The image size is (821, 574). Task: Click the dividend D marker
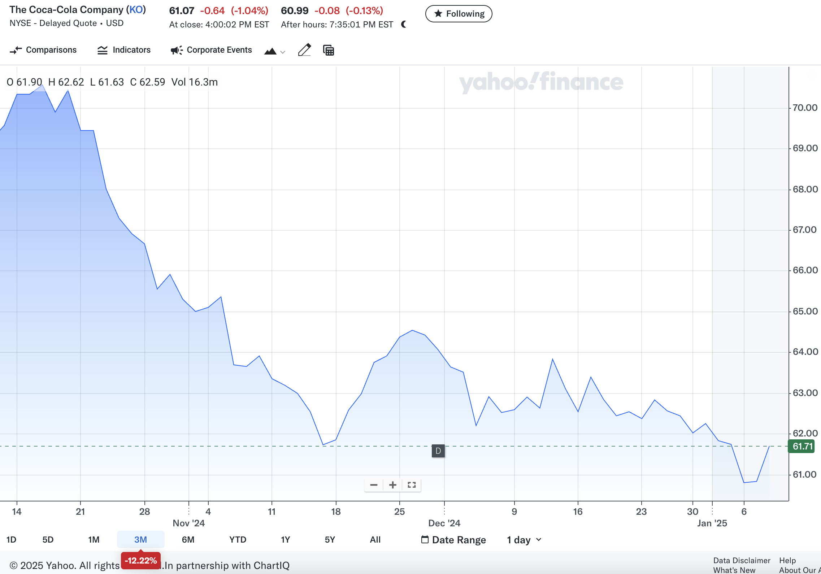pyautogui.click(x=438, y=451)
